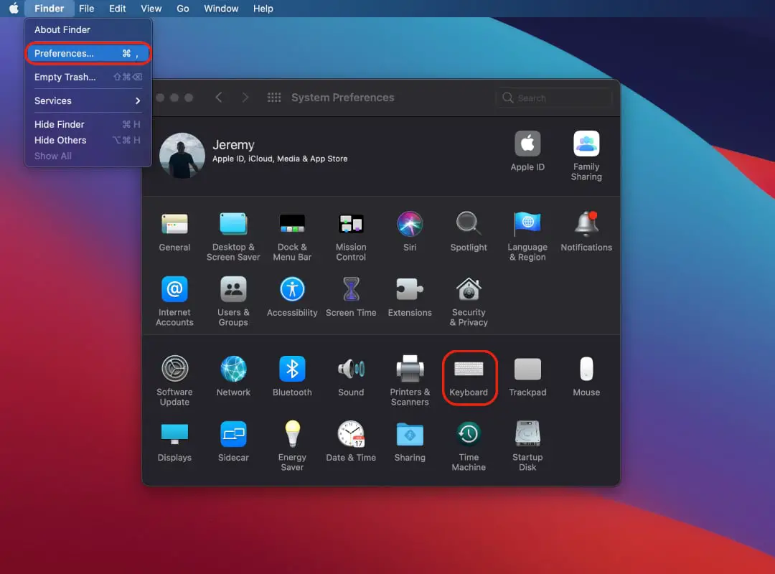This screenshot has height=574, width=775.
Task: Open the Window menu
Action: (x=221, y=9)
